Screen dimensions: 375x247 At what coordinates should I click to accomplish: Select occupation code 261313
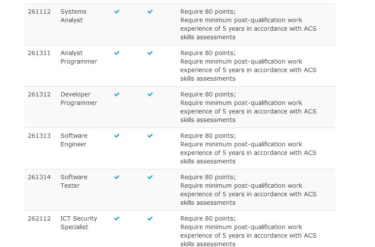(39, 136)
